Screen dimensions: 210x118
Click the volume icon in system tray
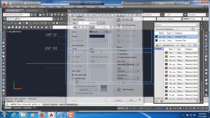pyautogui.click(x=195, y=115)
